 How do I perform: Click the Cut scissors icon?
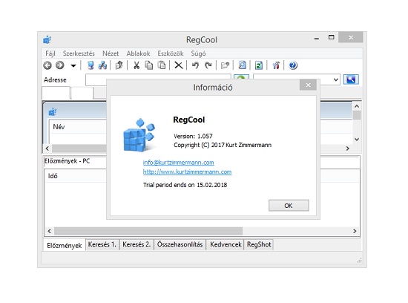[136, 65]
